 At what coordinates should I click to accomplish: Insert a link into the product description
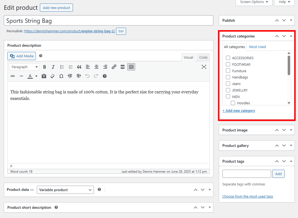[x=114, y=67]
